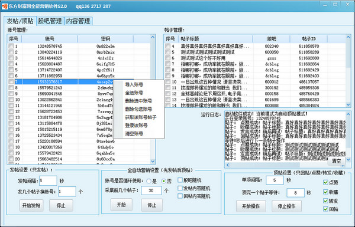The width and height of the screenshot is (355, 227).
Task: Click run log scroll-left arrow
Action: [x=228, y=165]
